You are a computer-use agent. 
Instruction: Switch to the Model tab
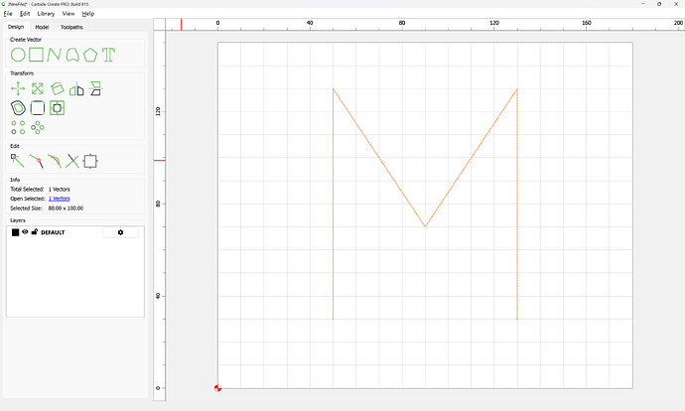point(42,27)
